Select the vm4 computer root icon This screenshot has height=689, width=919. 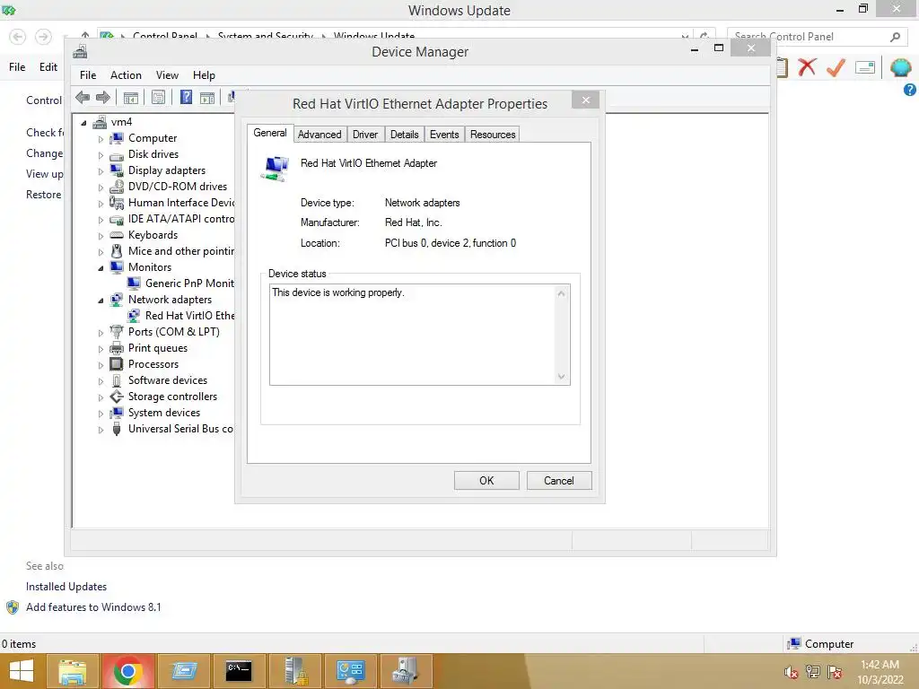click(101, 122)
